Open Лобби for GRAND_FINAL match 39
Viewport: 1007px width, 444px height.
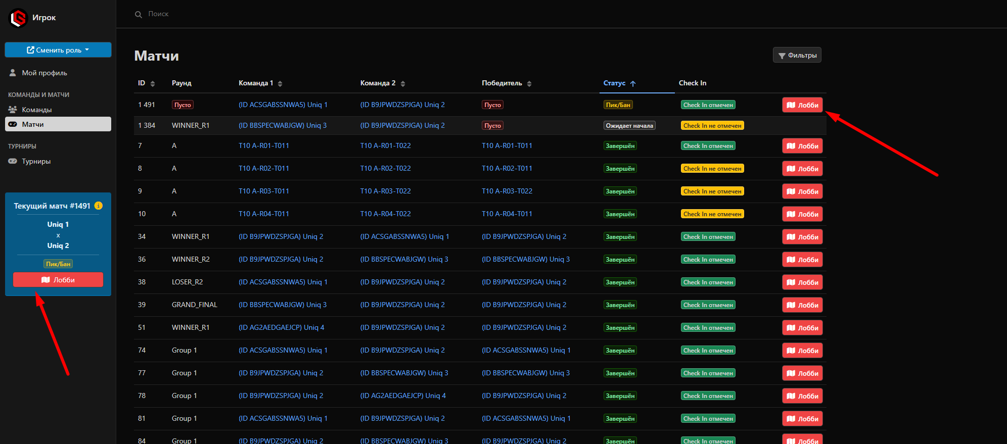(x=802, y=305)
